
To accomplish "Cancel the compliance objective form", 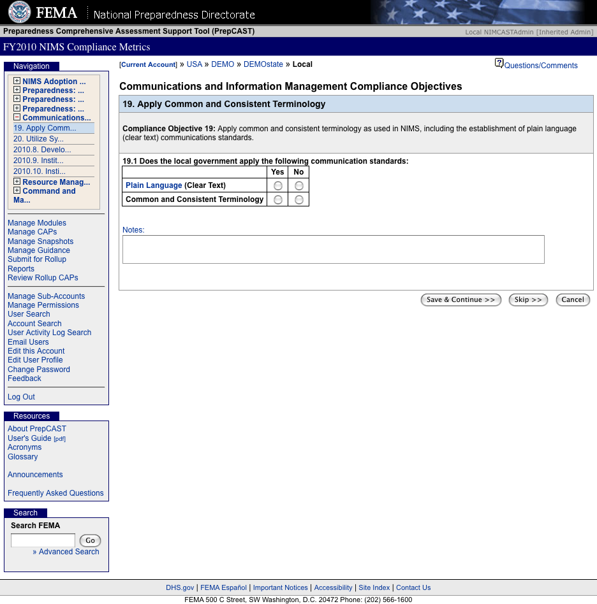I will point(572,299).
